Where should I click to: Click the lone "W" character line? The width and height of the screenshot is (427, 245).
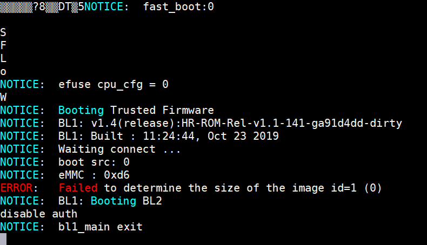3,97
